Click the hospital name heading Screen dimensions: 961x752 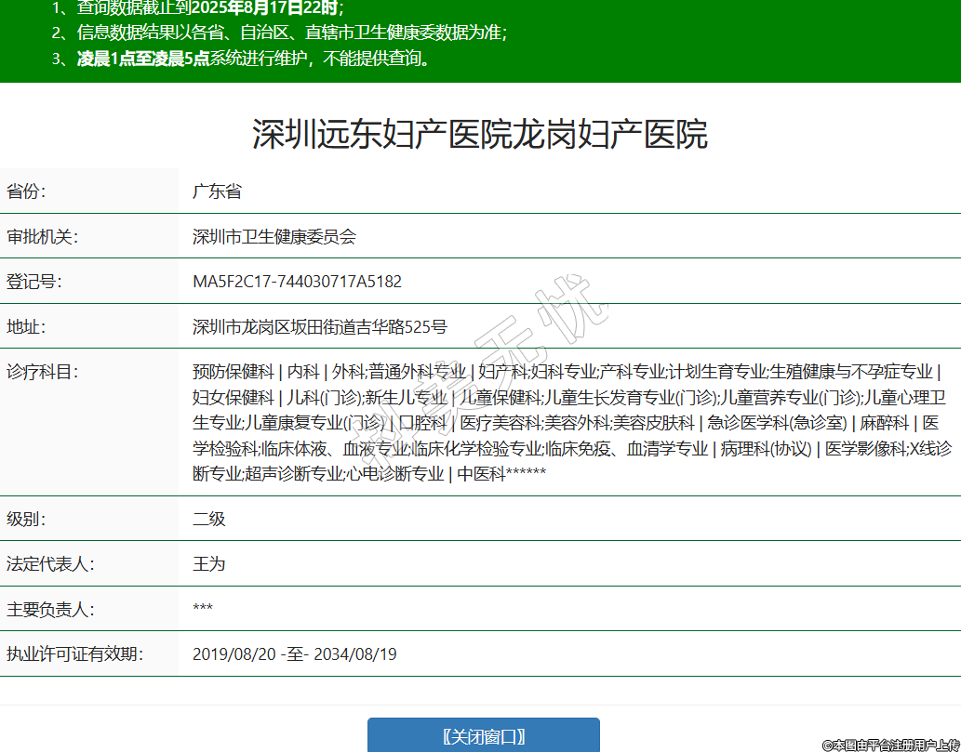click(480, 134)
